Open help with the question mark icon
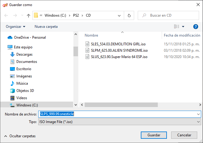Screen dimensions: 203x143 195,27
